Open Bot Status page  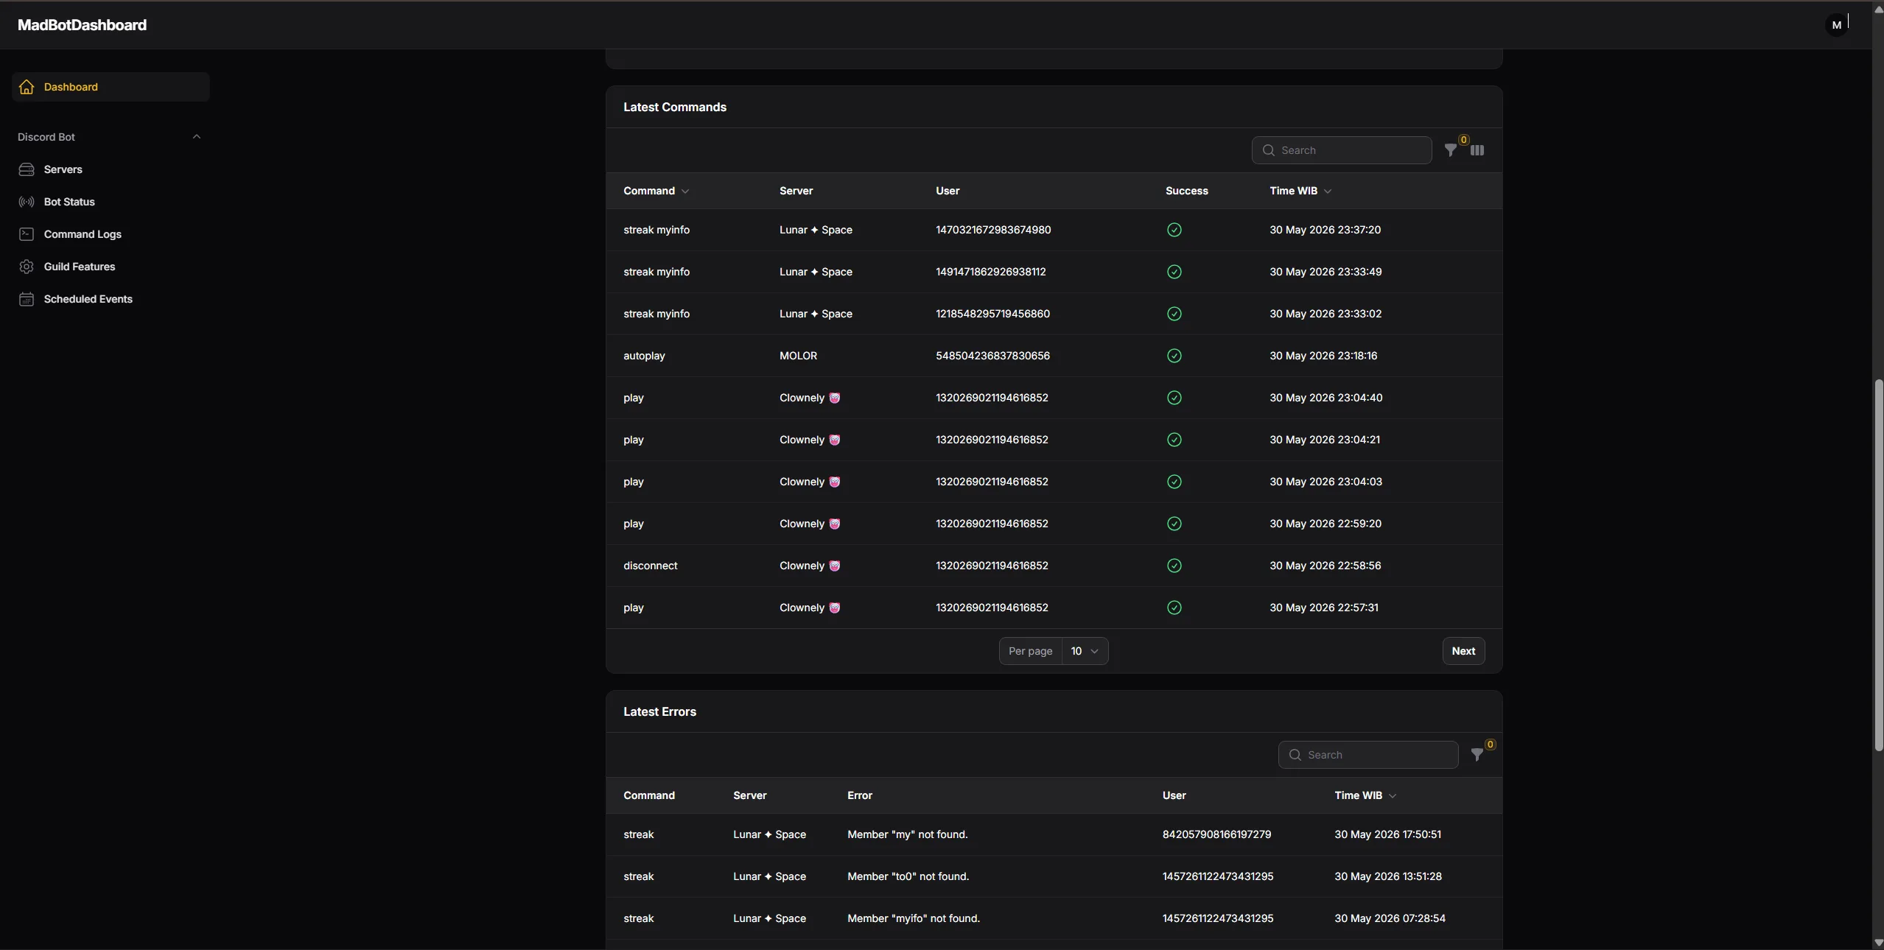pos(111,202)
